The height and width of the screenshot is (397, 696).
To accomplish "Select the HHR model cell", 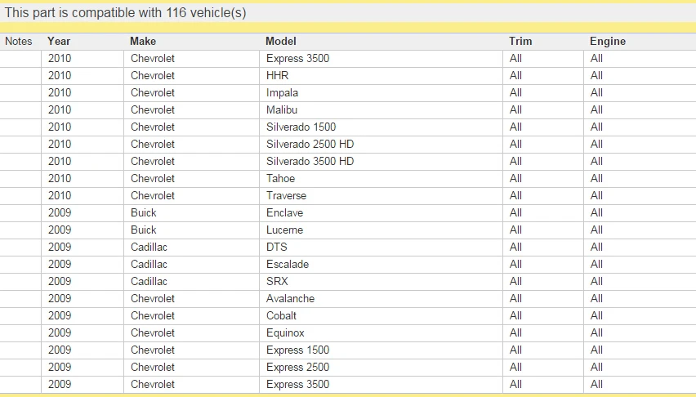I will pyautogui.click(x=381, y=75).
